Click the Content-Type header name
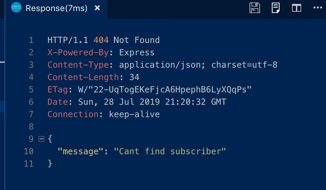Viewport: 326px width, 190px height. tap(78, 65)
